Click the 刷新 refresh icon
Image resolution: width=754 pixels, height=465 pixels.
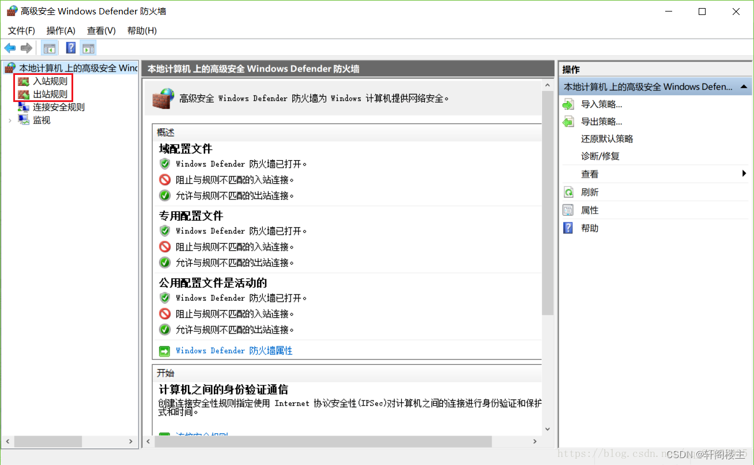click(568, 192)
